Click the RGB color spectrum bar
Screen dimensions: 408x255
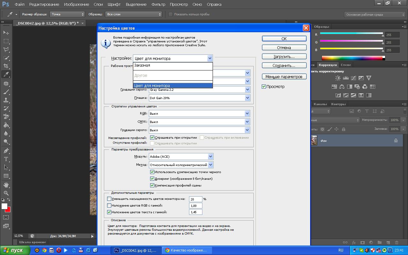[352, 58]
